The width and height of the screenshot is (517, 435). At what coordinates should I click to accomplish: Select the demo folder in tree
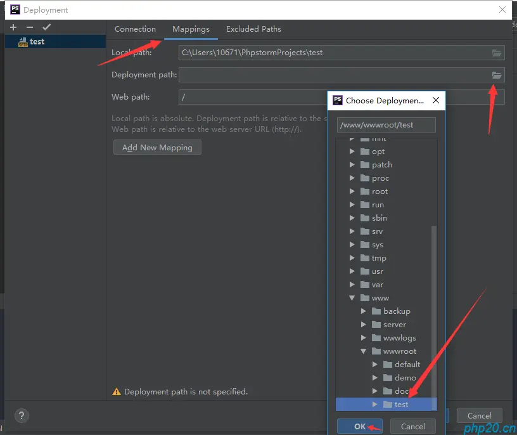point(405,377)
